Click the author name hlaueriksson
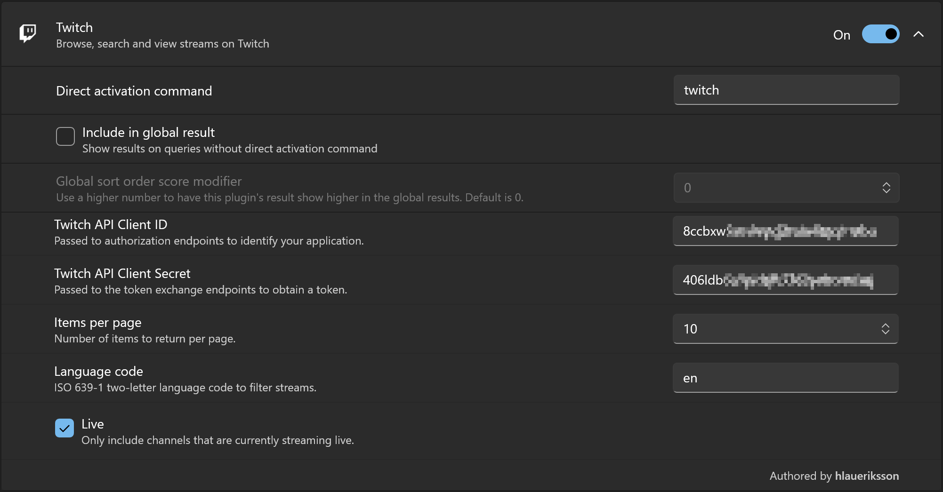The width and height of the screenshot is (943, 492). 867,476
